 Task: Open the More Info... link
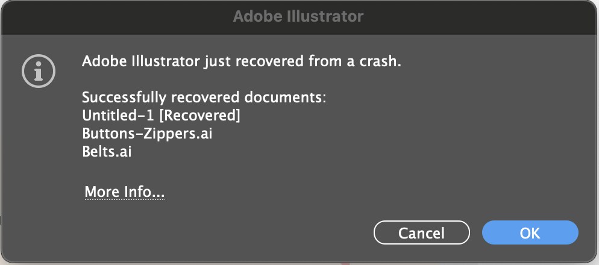point(124,192)
